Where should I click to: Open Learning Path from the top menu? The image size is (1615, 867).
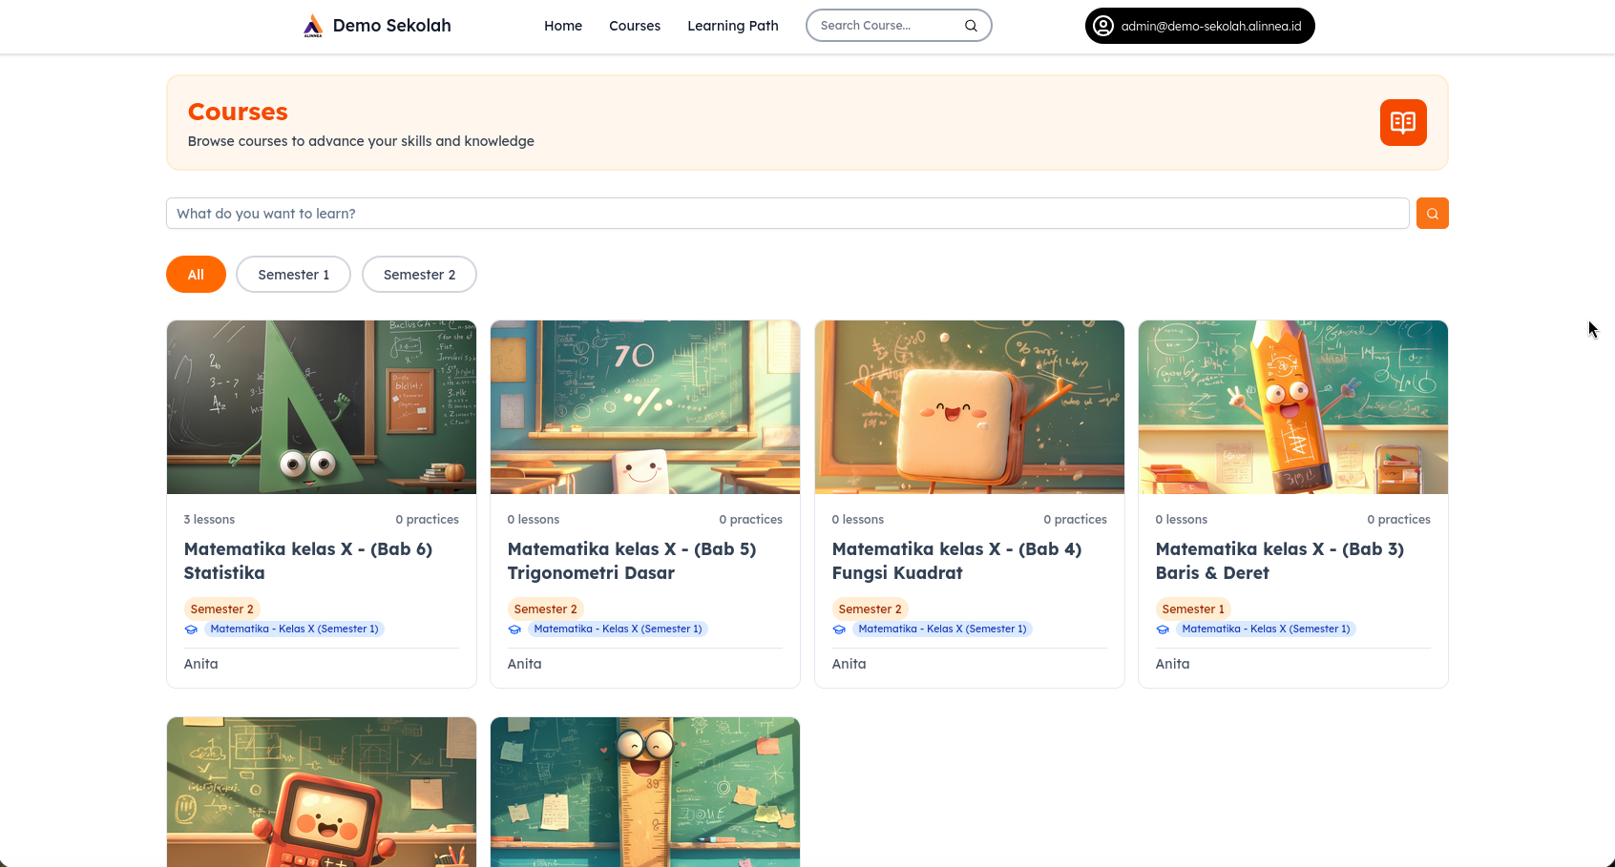tap(732, 26)
